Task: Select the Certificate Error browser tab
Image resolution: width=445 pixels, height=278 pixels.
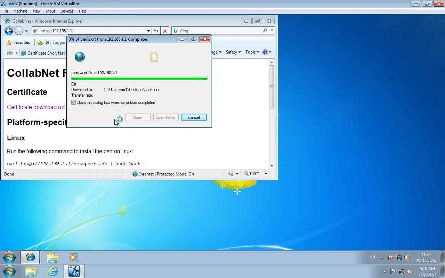Action: click(x=43, y=53)
